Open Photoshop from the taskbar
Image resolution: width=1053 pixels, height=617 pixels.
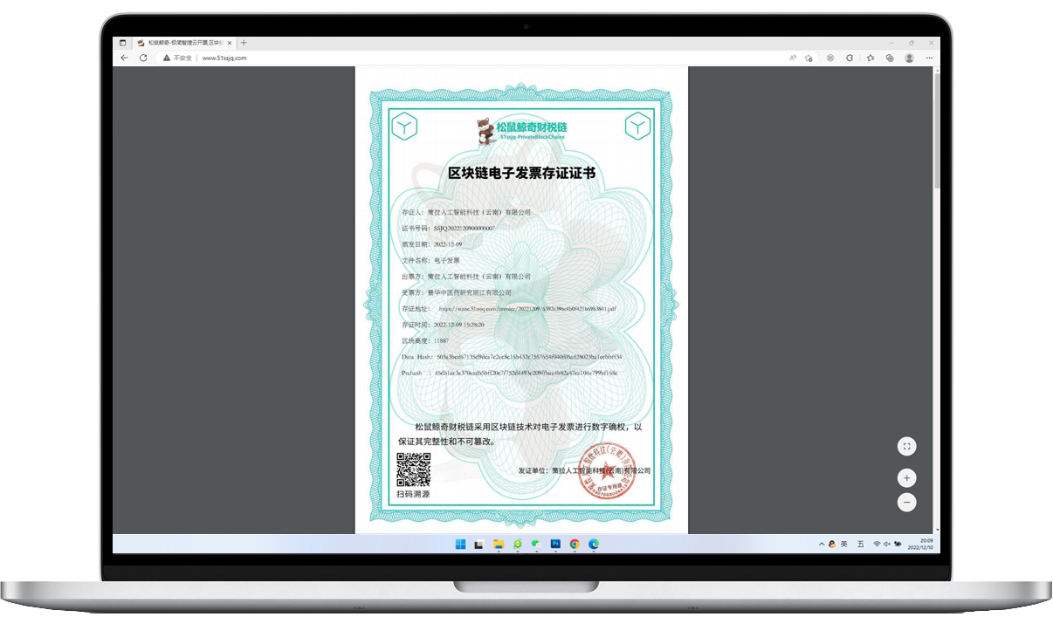click(555, 545)
